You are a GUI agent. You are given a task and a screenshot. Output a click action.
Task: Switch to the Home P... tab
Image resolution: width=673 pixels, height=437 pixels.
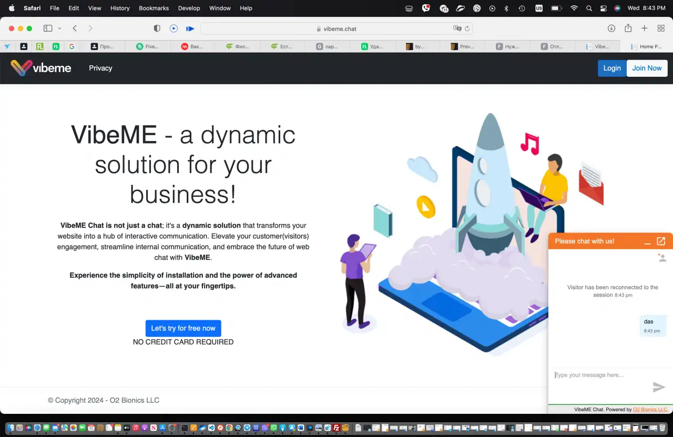[x=646, y=47]
